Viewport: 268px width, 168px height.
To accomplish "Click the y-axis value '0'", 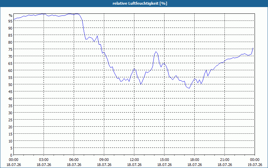I will pyautogui.click(x=11, y=155).
